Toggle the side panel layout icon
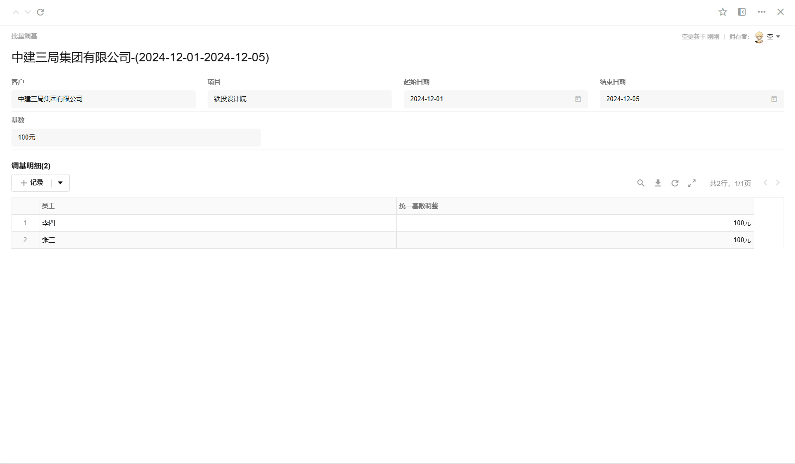This screenshot has height=464, width=795. tap(742, 12)
